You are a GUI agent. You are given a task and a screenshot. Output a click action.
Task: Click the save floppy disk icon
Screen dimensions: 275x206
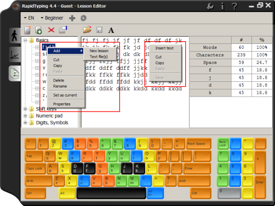tap(99, 30)
